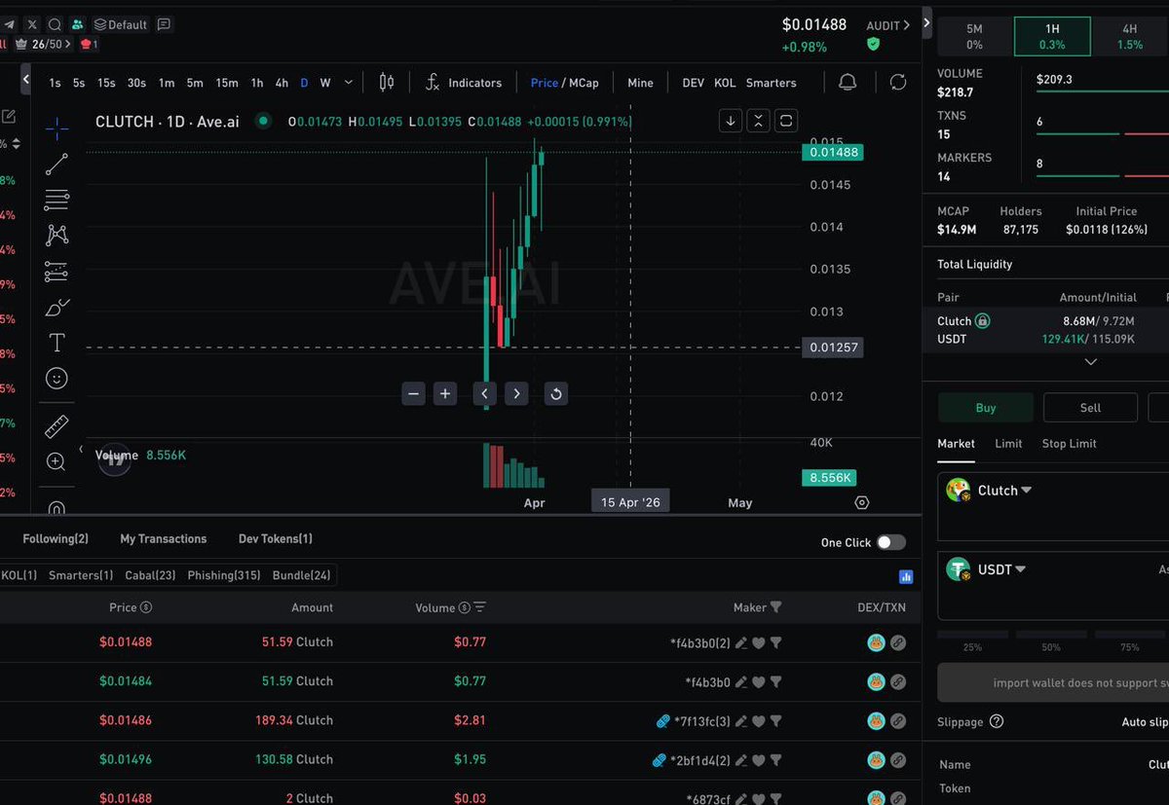Open chart settings gear near time axis
Screen dimensions: 1169x805
(862, 503)
